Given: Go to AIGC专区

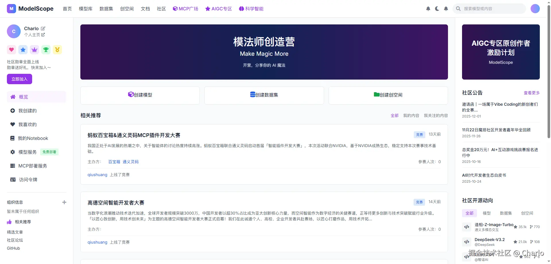Looking at the screenshot, I should [x=219, y=9].
